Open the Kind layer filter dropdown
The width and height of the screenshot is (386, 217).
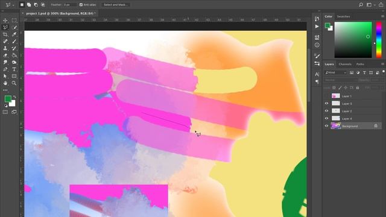click(335, 72)
